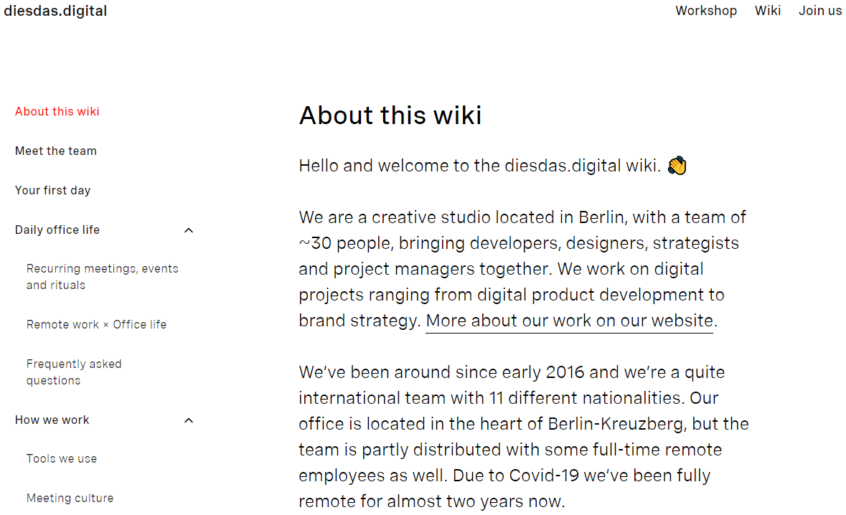
Task: Follow More about our work on our website link
Action: [x=569, y=321]
